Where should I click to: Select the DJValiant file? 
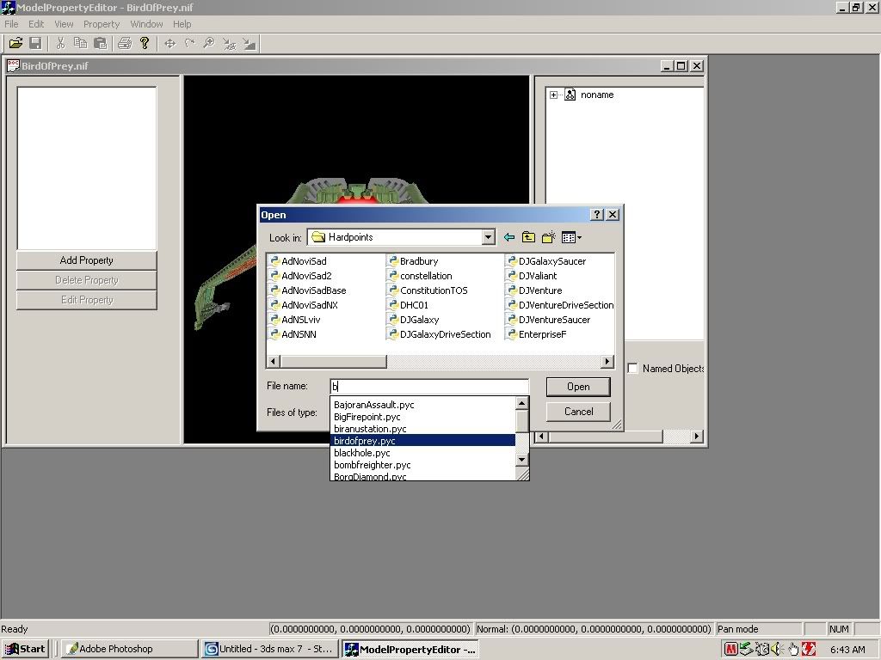(x=532, y=276)
